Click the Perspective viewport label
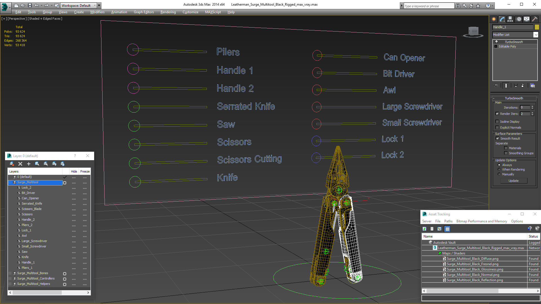Screen dimensions: 541x304 pos(17,19)
